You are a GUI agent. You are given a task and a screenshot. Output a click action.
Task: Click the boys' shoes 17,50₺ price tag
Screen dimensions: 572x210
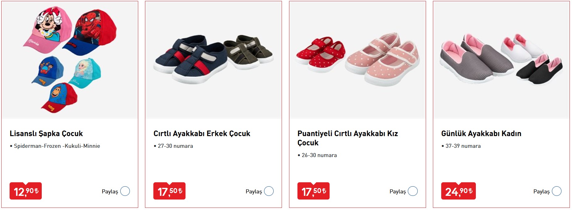[x=169, y=191]
